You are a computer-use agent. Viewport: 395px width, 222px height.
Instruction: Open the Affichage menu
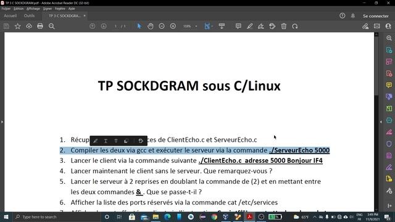pyautogui.click(x=33, y=9)
